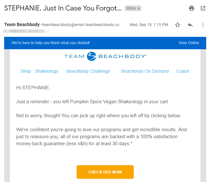This screenshot has width=210, height=182.
Task: Remove the Inbox label with its x
Action: tap(139, 9)
